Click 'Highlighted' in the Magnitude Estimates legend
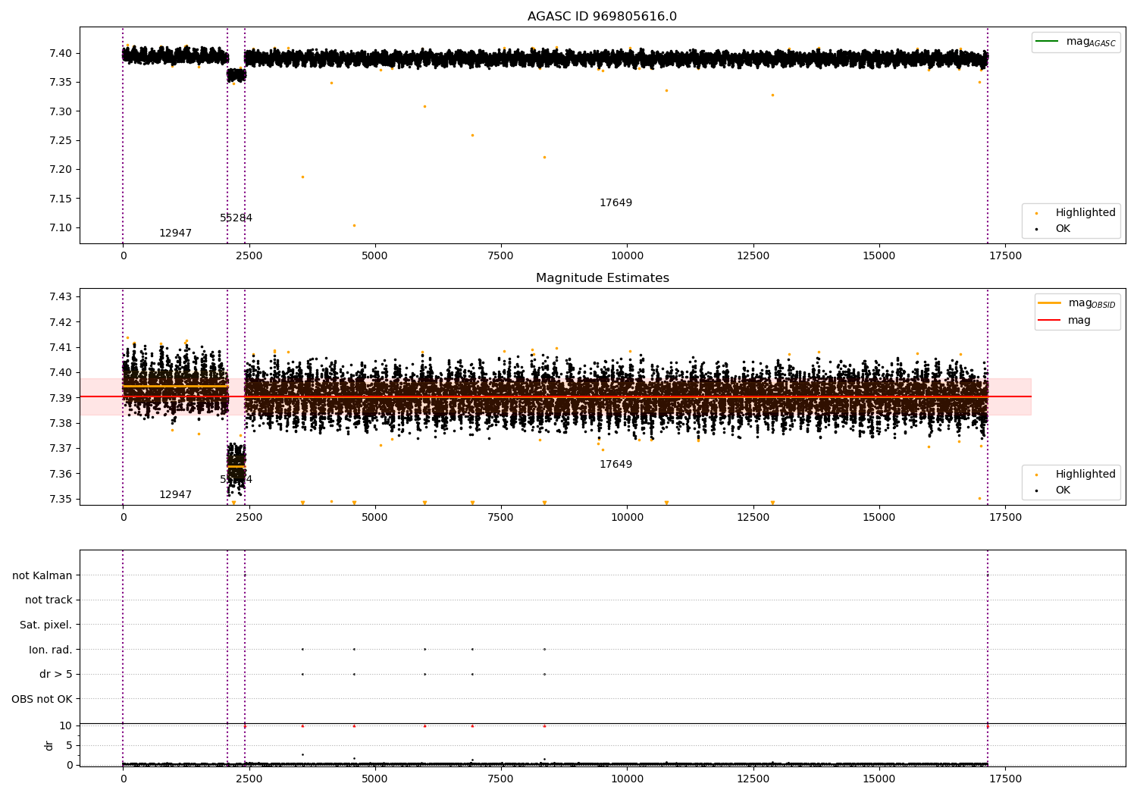 click(x=1076, y=475)
